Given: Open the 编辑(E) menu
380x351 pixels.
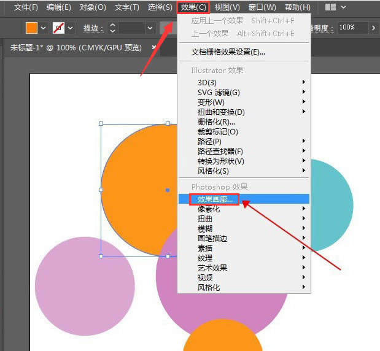Looking at the screenshot, I should (59, 7).
